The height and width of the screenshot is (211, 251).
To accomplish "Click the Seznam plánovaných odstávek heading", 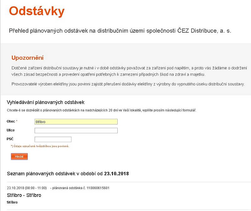I will pyautogui.click(x=68, y=174).
